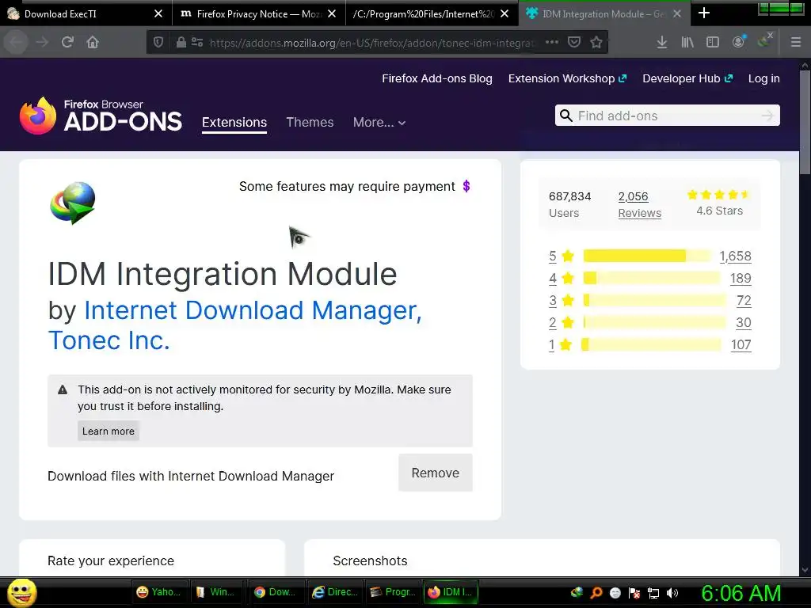Switch to Internet Explorer Direc... taskbar window
Image resolution: width=811 pixels, height=608 pixels.
click(x=335, y=592)
